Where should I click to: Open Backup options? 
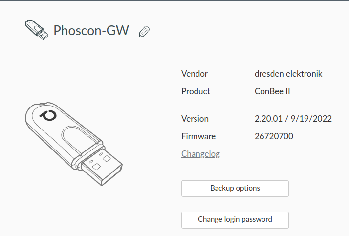pos(235,188)
